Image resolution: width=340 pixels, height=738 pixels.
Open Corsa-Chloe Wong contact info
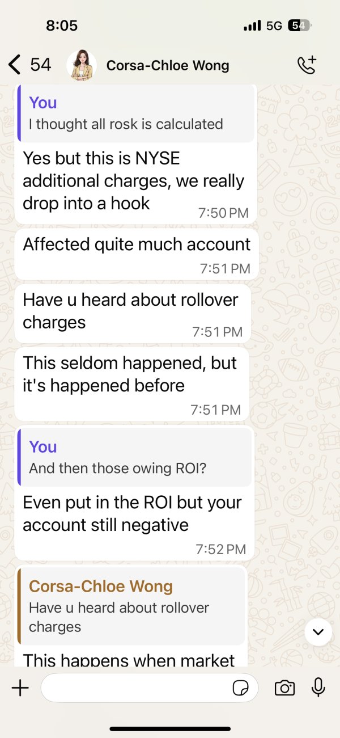coord(168,66)
